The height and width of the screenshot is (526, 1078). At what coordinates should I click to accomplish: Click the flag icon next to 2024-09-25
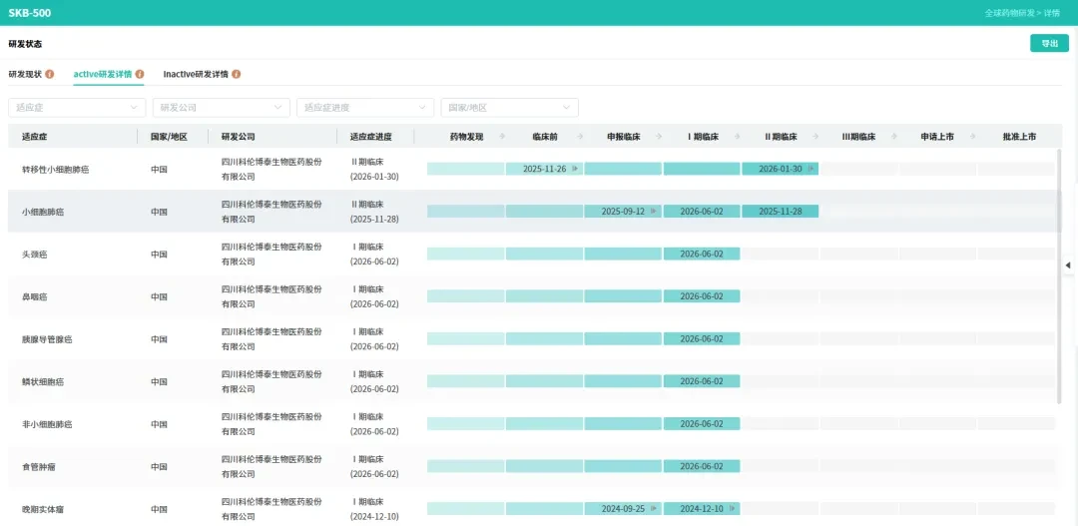pyautogui.click(x=653, y=509)
